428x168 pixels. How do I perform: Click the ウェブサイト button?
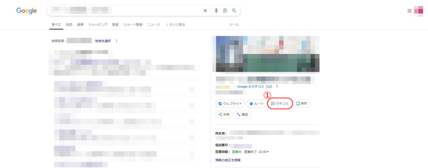point(230,104)
